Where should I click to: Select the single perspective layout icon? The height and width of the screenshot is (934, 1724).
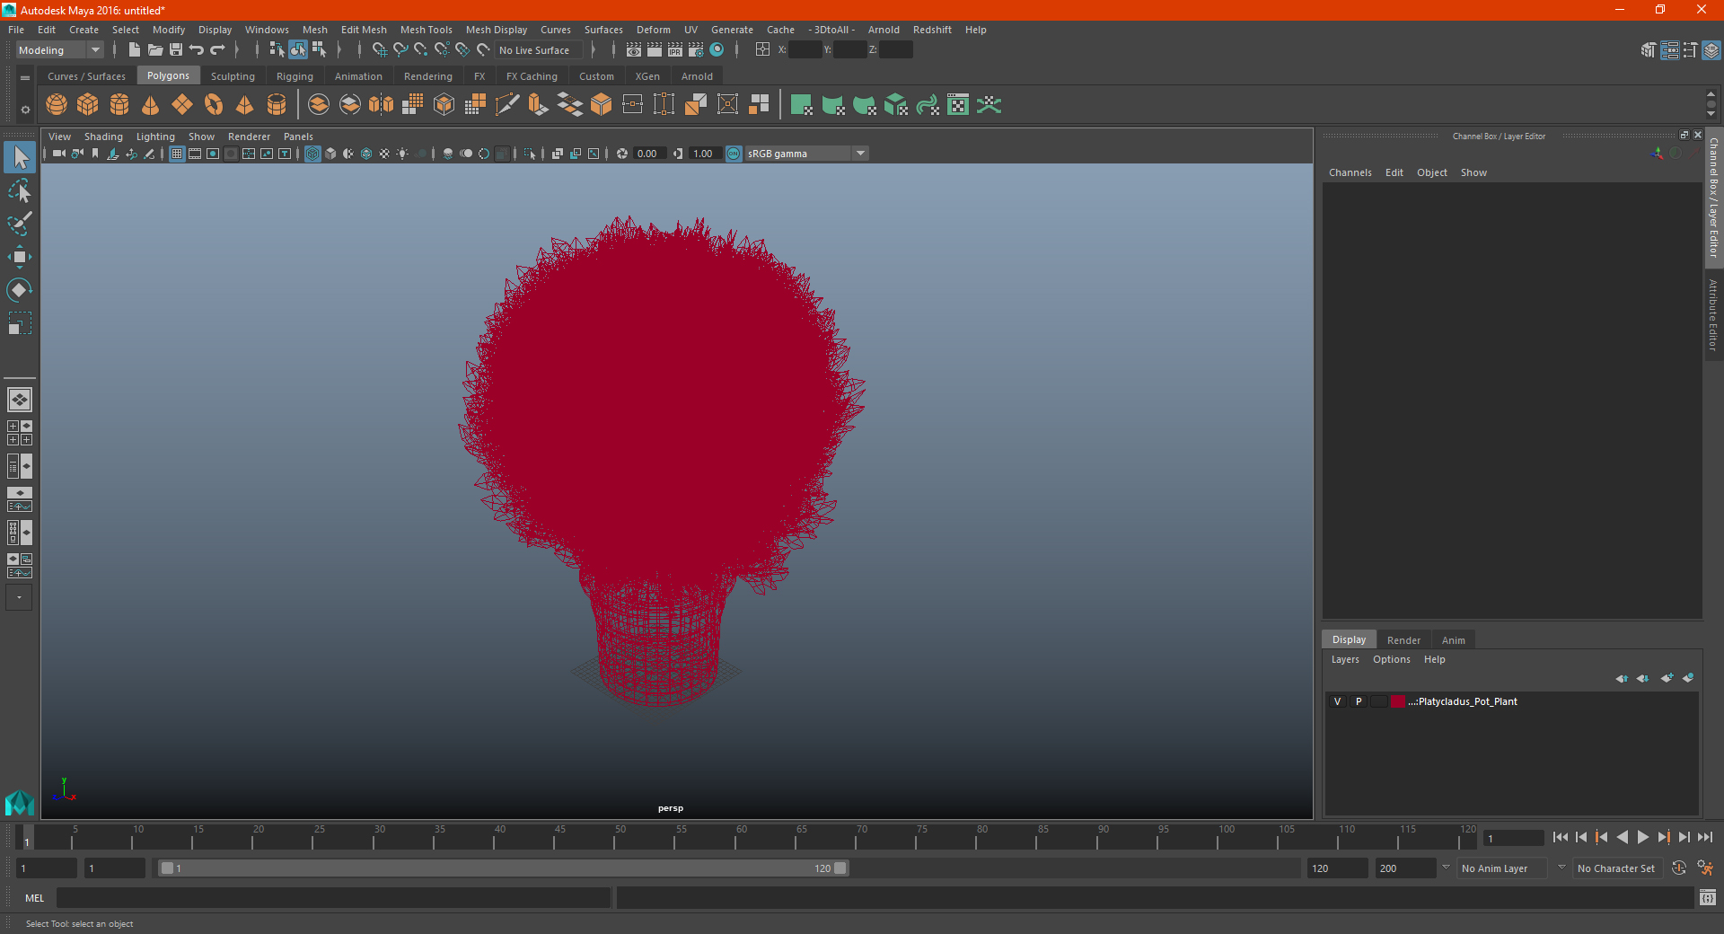tap(20, 400)
